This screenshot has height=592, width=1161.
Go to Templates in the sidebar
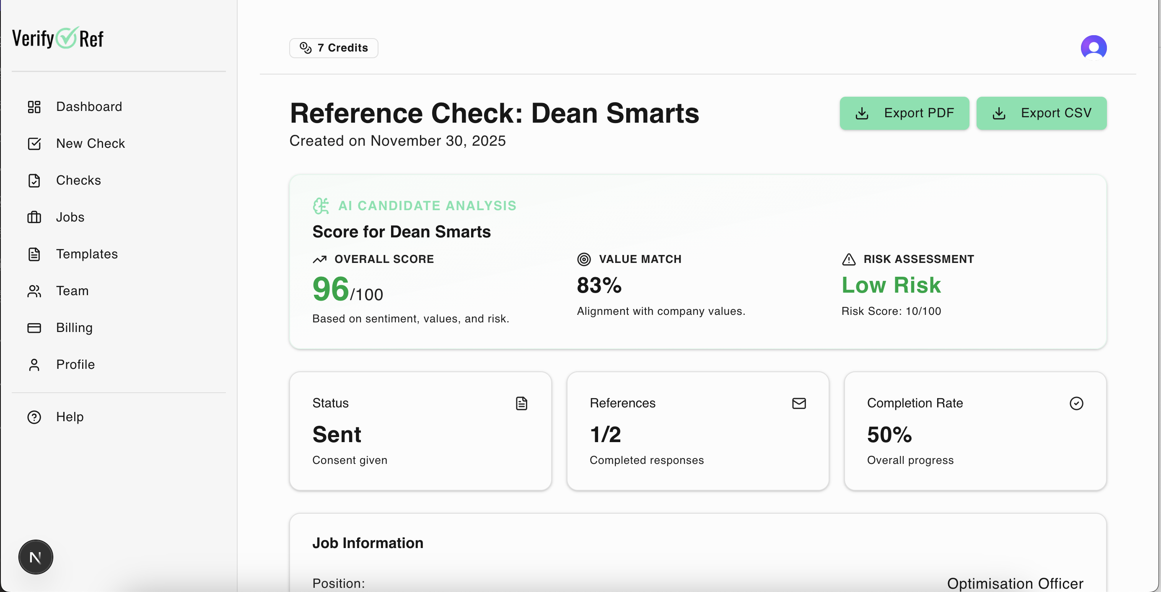tap(87, 255)
